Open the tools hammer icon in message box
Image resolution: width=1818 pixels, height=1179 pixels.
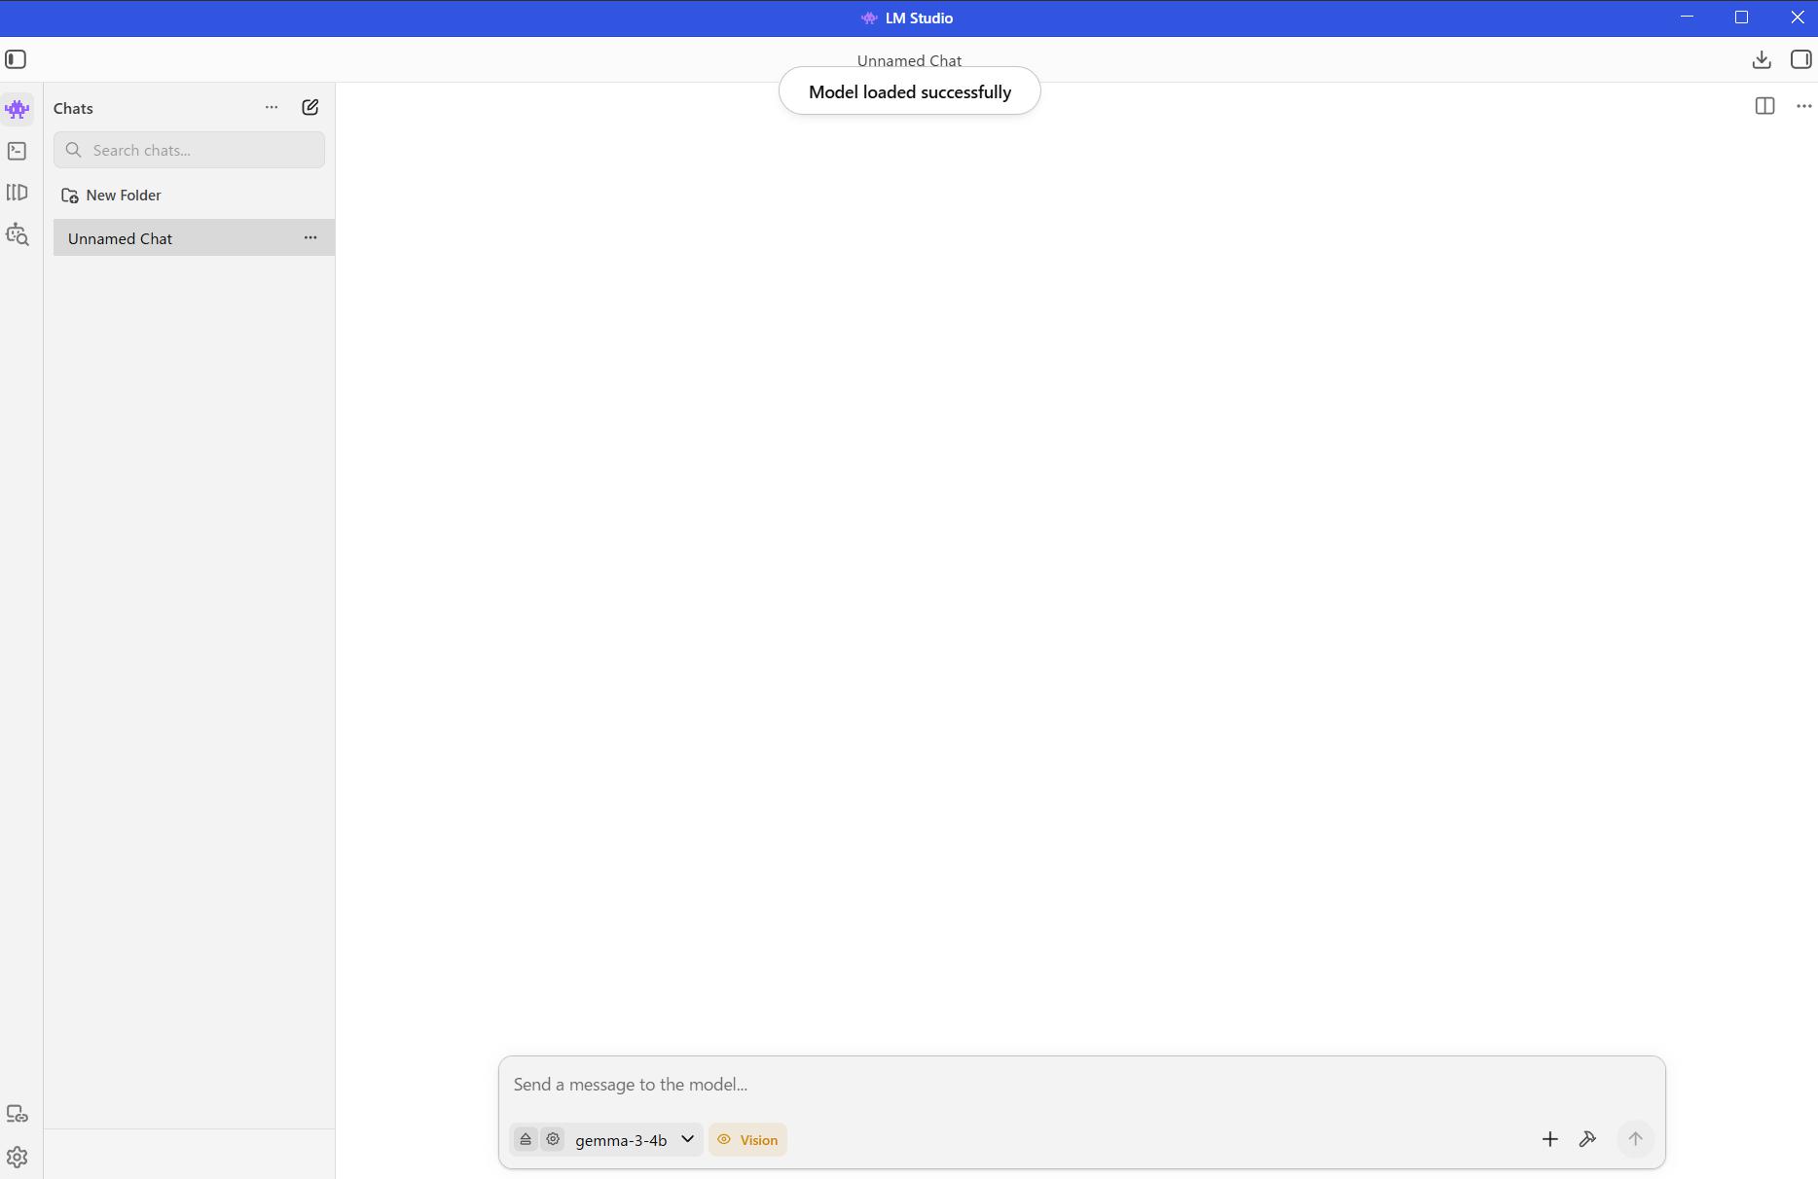click(x=1587, y=1139)
